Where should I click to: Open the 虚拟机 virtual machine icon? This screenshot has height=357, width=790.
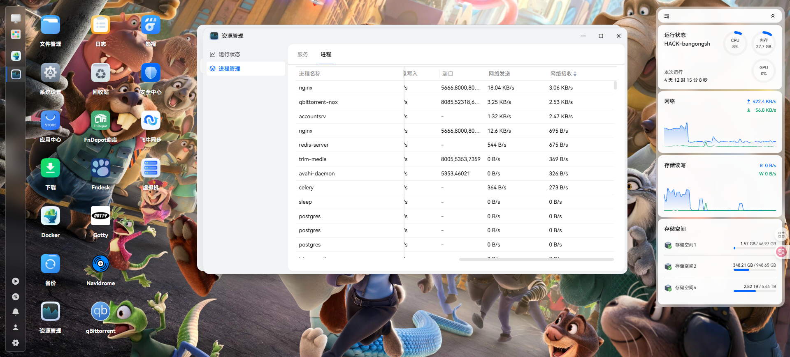tap(151, 168)
